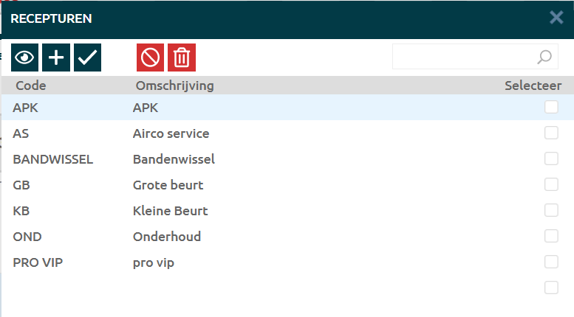Click the red cancel circle icon
The image size is (574, 317).
click(150, 58)
